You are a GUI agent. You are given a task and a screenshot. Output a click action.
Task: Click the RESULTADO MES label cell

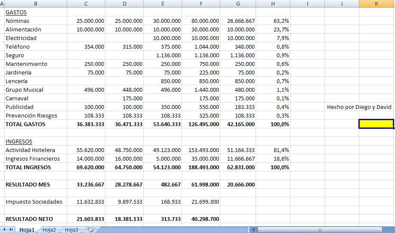tap(36, 184)
